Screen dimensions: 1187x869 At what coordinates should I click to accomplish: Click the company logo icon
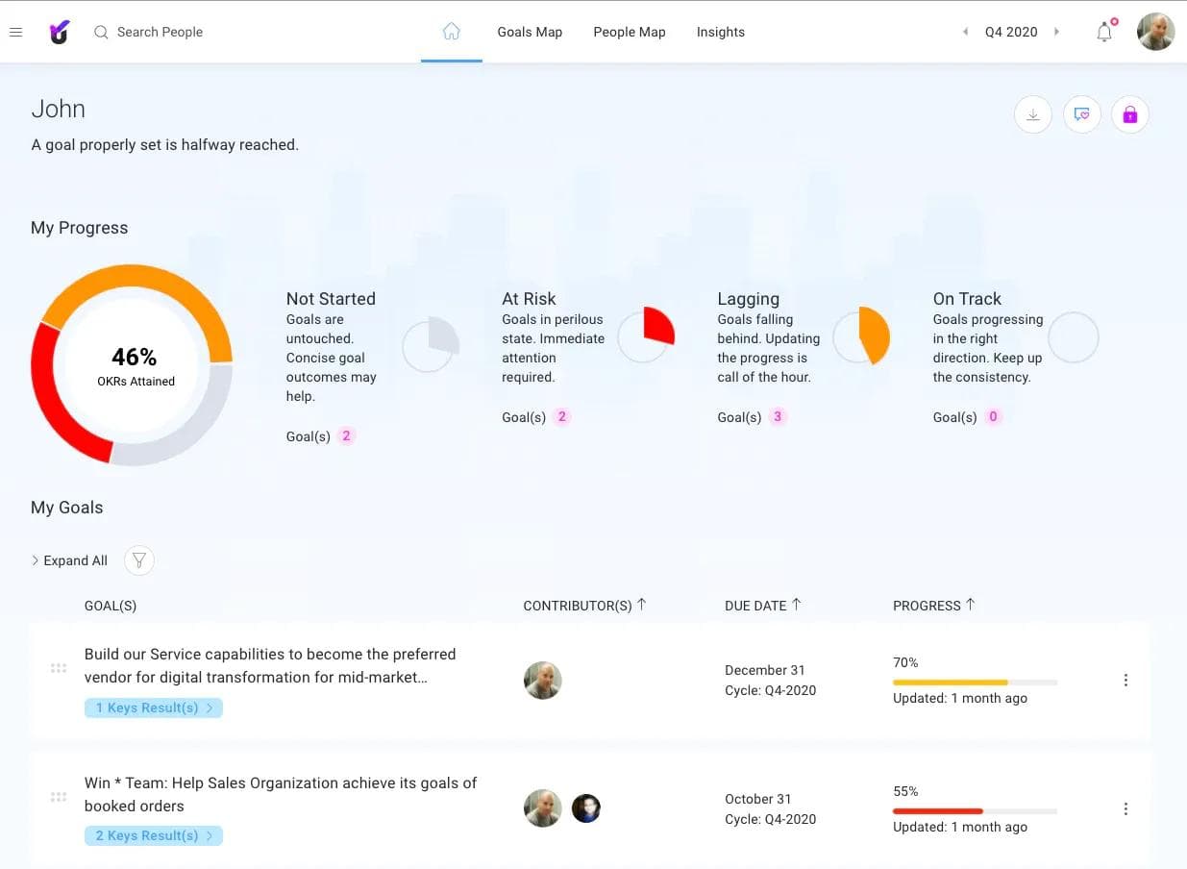(x=59, y=31)
